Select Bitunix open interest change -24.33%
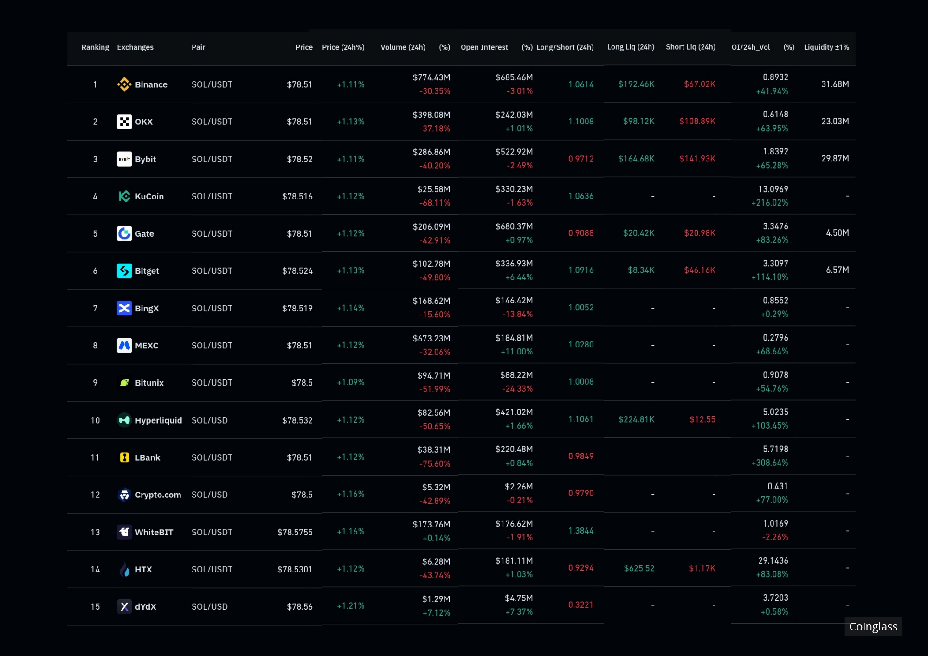This screenshot has height=656, width=928. pyautogui.click(x=517, y=389)
